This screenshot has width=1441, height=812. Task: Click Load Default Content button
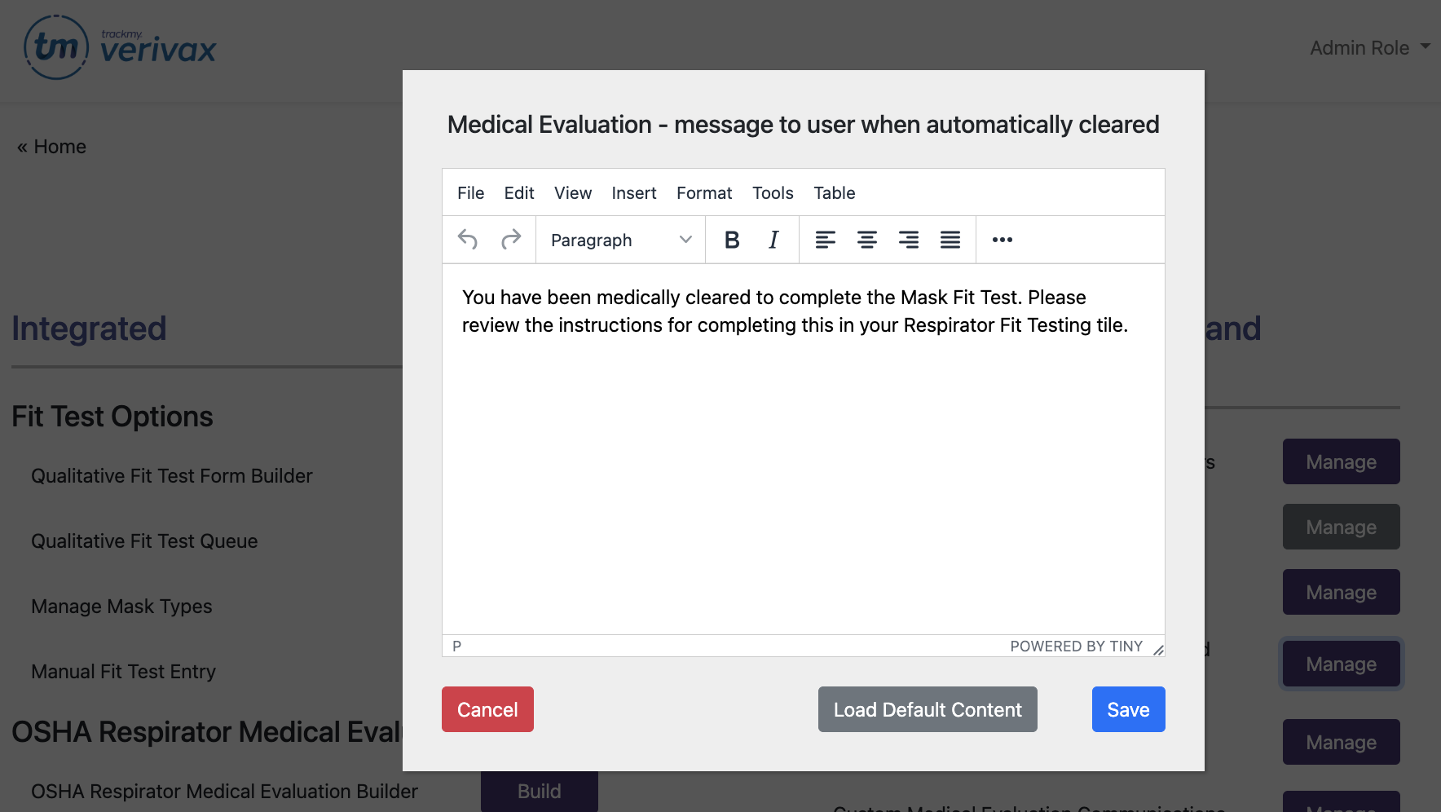click(927, 709)
